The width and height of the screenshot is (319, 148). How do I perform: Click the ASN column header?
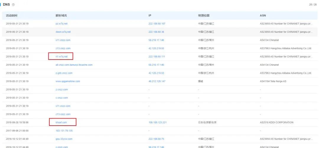(263, 15)
